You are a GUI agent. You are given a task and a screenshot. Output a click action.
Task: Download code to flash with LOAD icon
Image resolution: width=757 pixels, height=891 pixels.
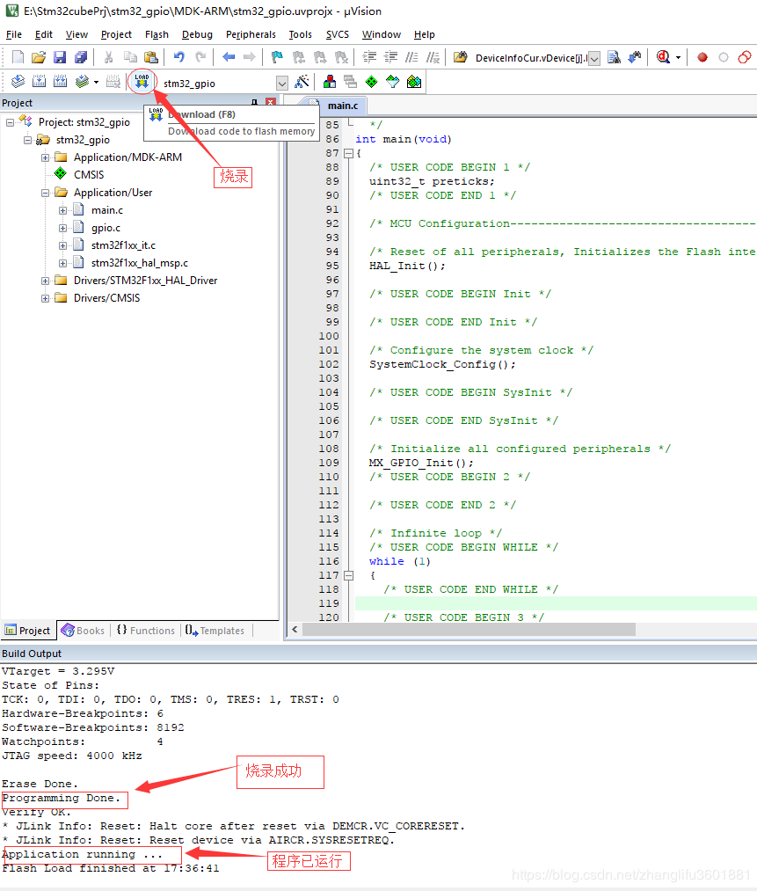pyautogui.click(x=142, y=83)
